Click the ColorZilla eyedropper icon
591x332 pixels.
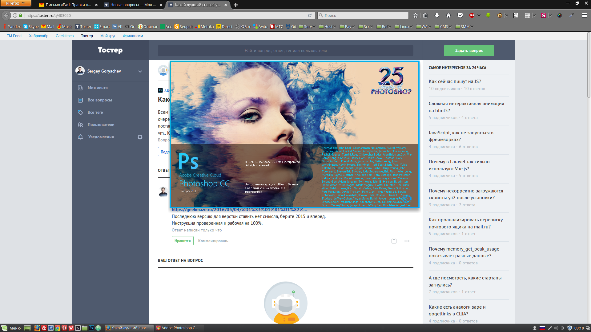[571, 15]
